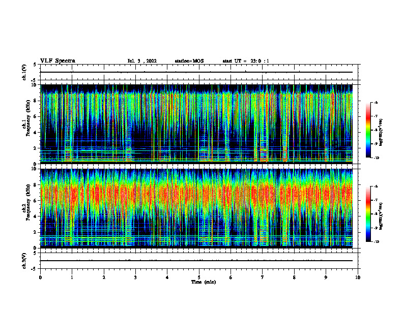This screenshot has height=311, width=403.
Task: Click inside the ch.2 spectrogram panel
Action: point(196,208)
